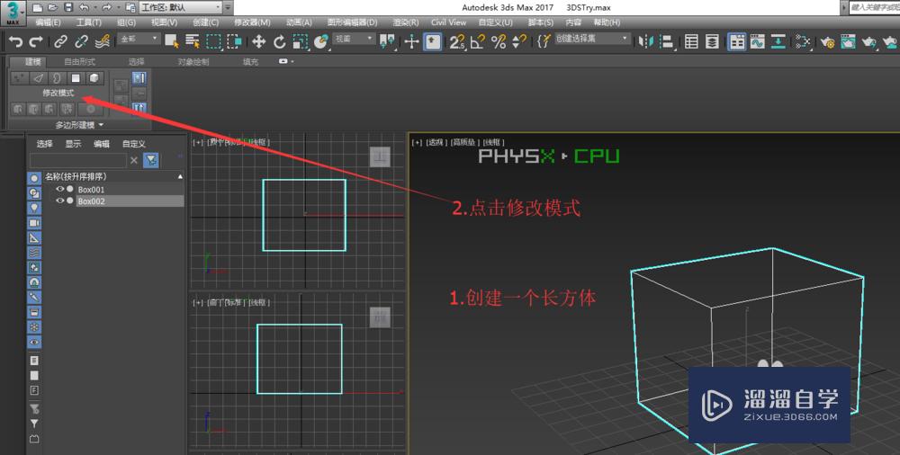900x455 pixels.
Task: Open the reference coordinate system 视图 dropdown
Action: pyautogui.click(x=354, y=39)
